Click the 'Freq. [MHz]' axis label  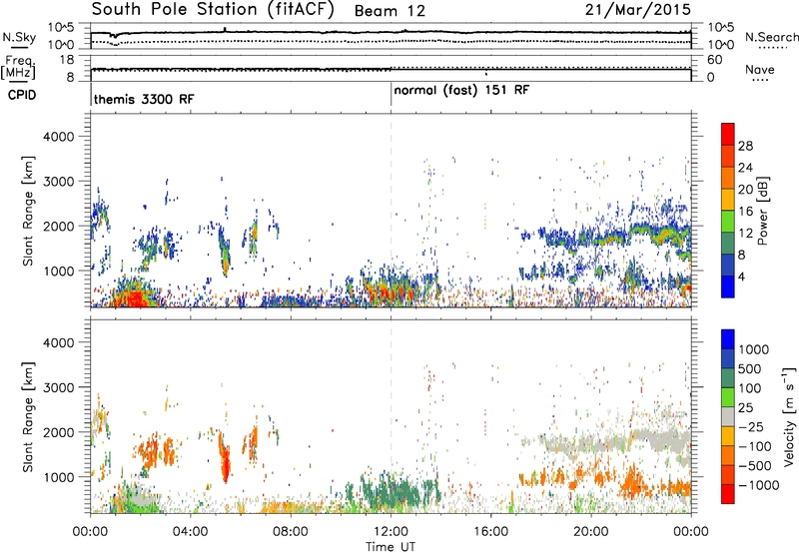pyautogui.click(x=19, y=67)
